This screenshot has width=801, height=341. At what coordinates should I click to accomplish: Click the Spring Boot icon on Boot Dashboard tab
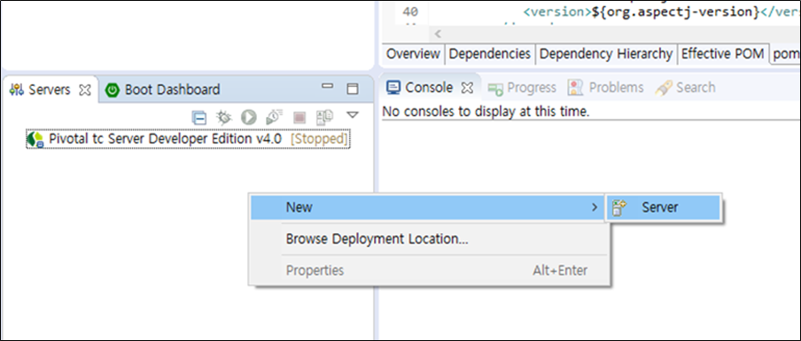click(112, 89)
